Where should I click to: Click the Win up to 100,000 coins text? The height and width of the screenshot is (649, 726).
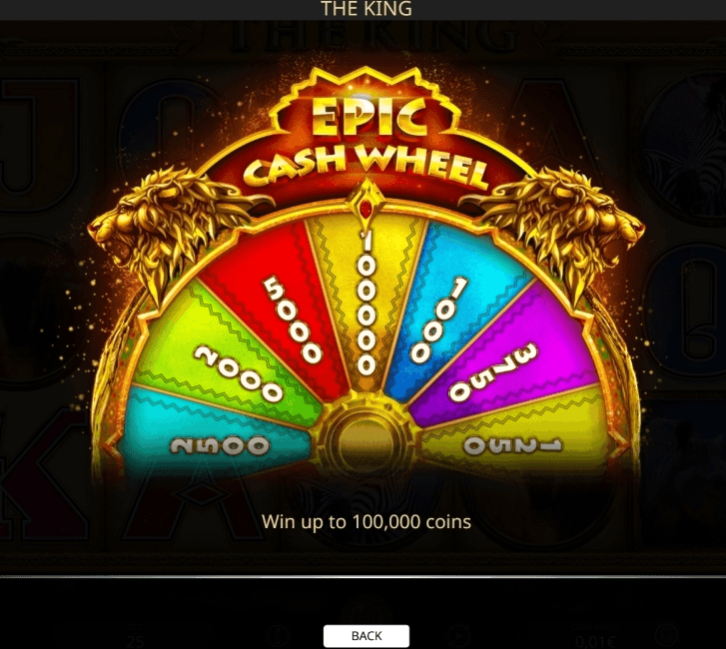tap(366, 522)
